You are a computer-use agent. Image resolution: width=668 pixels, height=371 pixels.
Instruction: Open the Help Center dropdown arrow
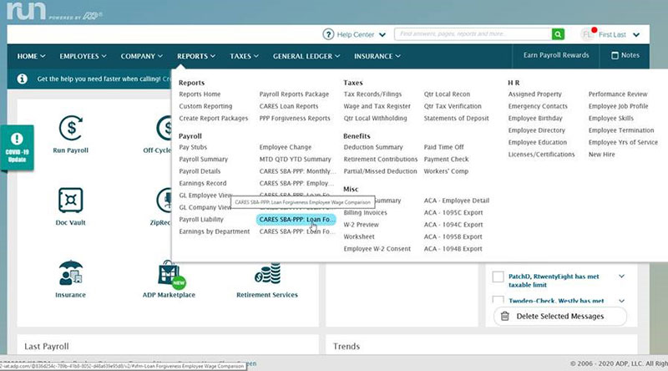click(382, 35)
